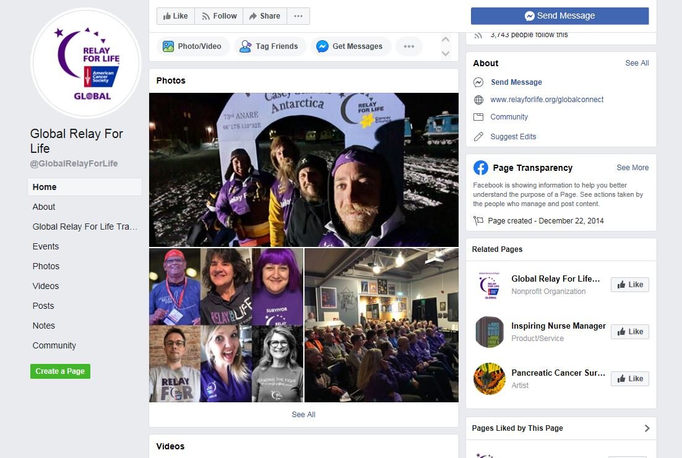This screenshot has width=682, height=458.
Task: Expand Pages Liked by This Page arrow
Action: [x=647, y=428]
